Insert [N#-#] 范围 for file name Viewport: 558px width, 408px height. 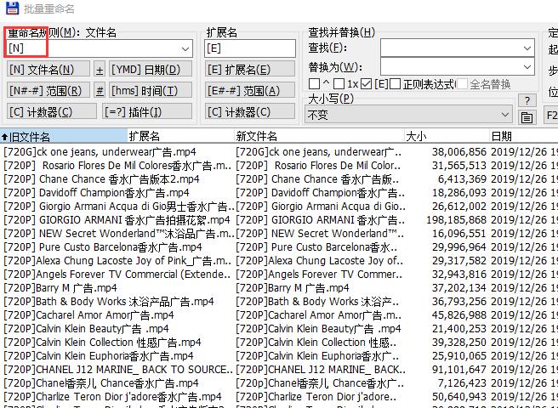(48, 91)
